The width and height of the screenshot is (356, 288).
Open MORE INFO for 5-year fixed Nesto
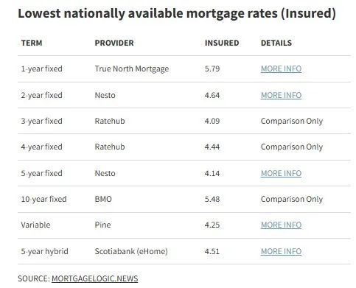point(281,173)
